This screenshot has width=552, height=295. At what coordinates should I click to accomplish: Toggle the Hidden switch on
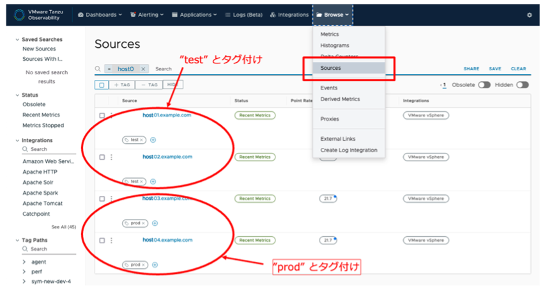click(x=523, y=85)
